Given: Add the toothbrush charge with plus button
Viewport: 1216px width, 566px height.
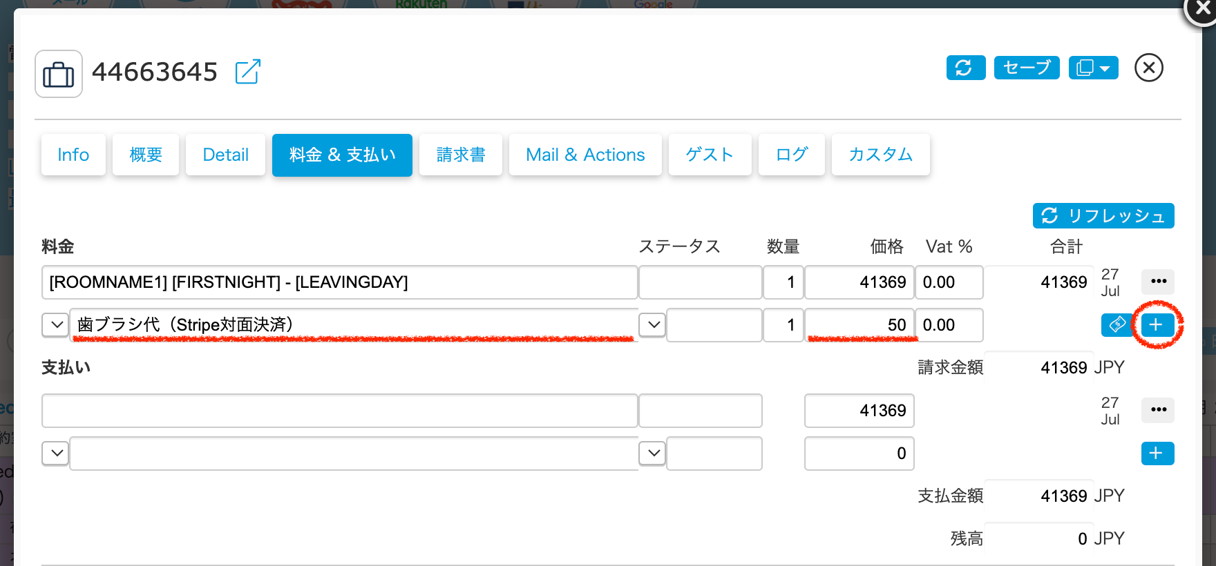Looking at the screenshot, I should (1157, 324).
